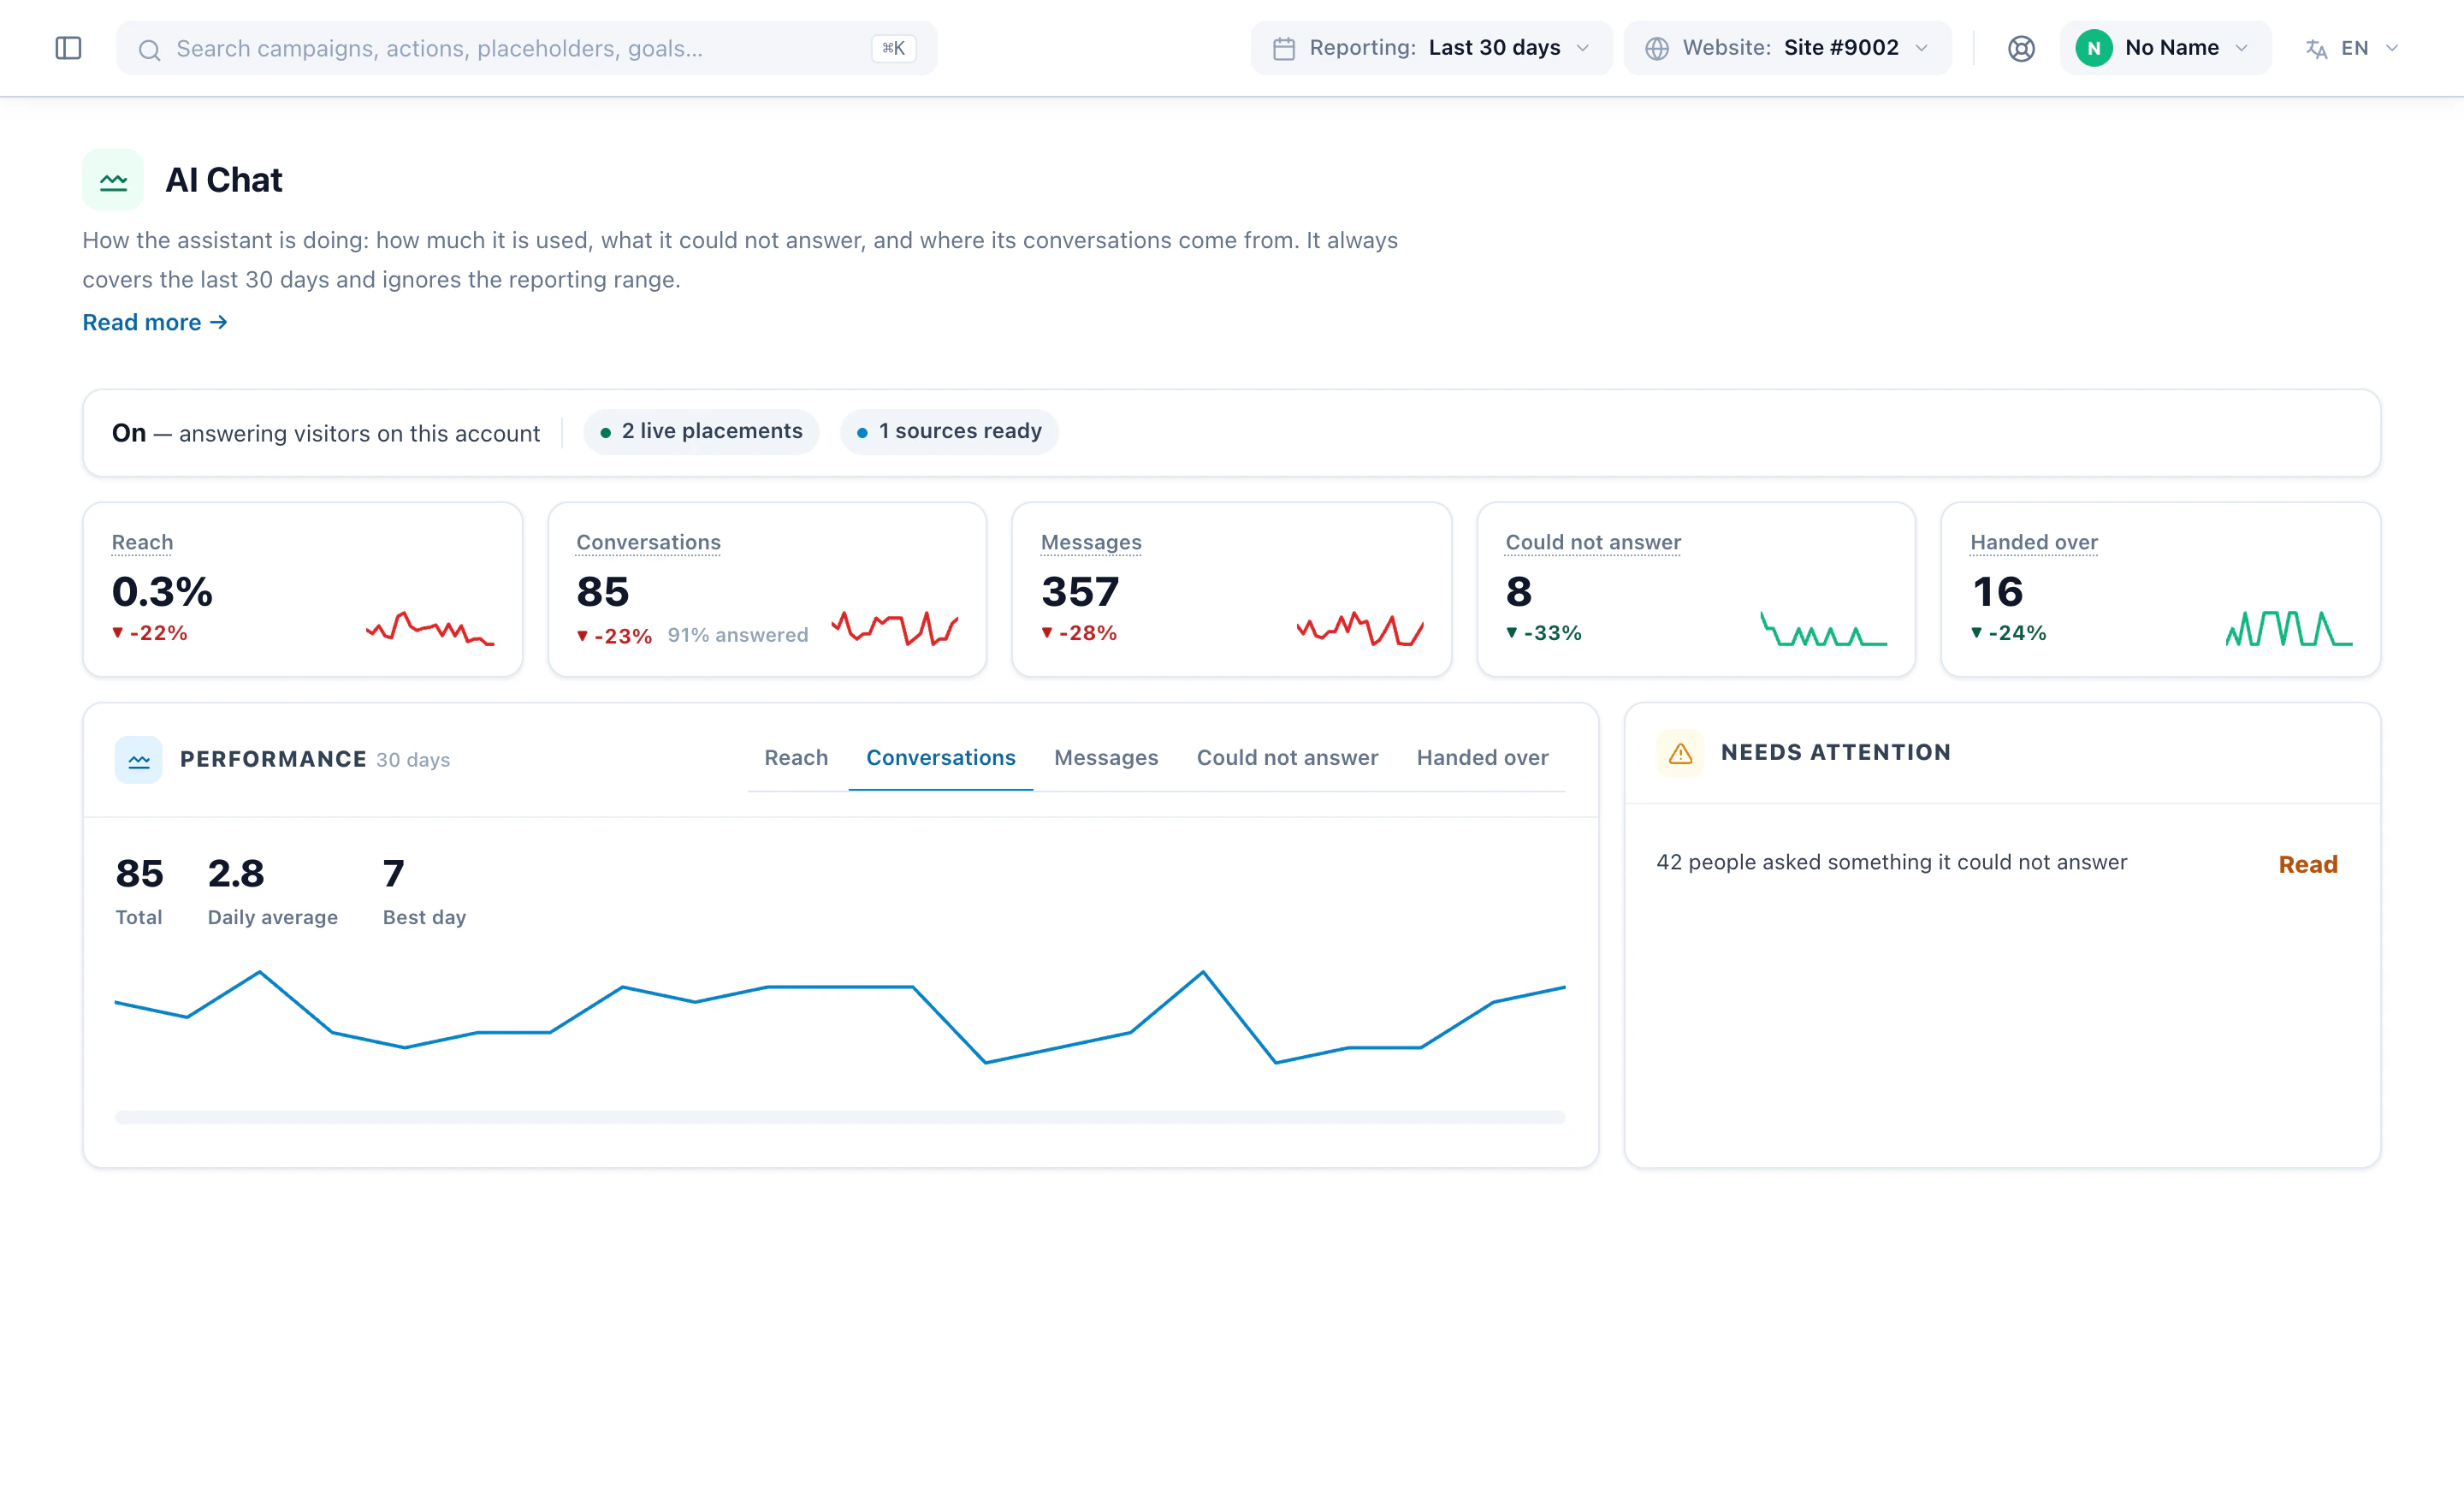The image size is (2464, 1506).
Task: Click the Performance panel chart icon
Action: point(139,760)
